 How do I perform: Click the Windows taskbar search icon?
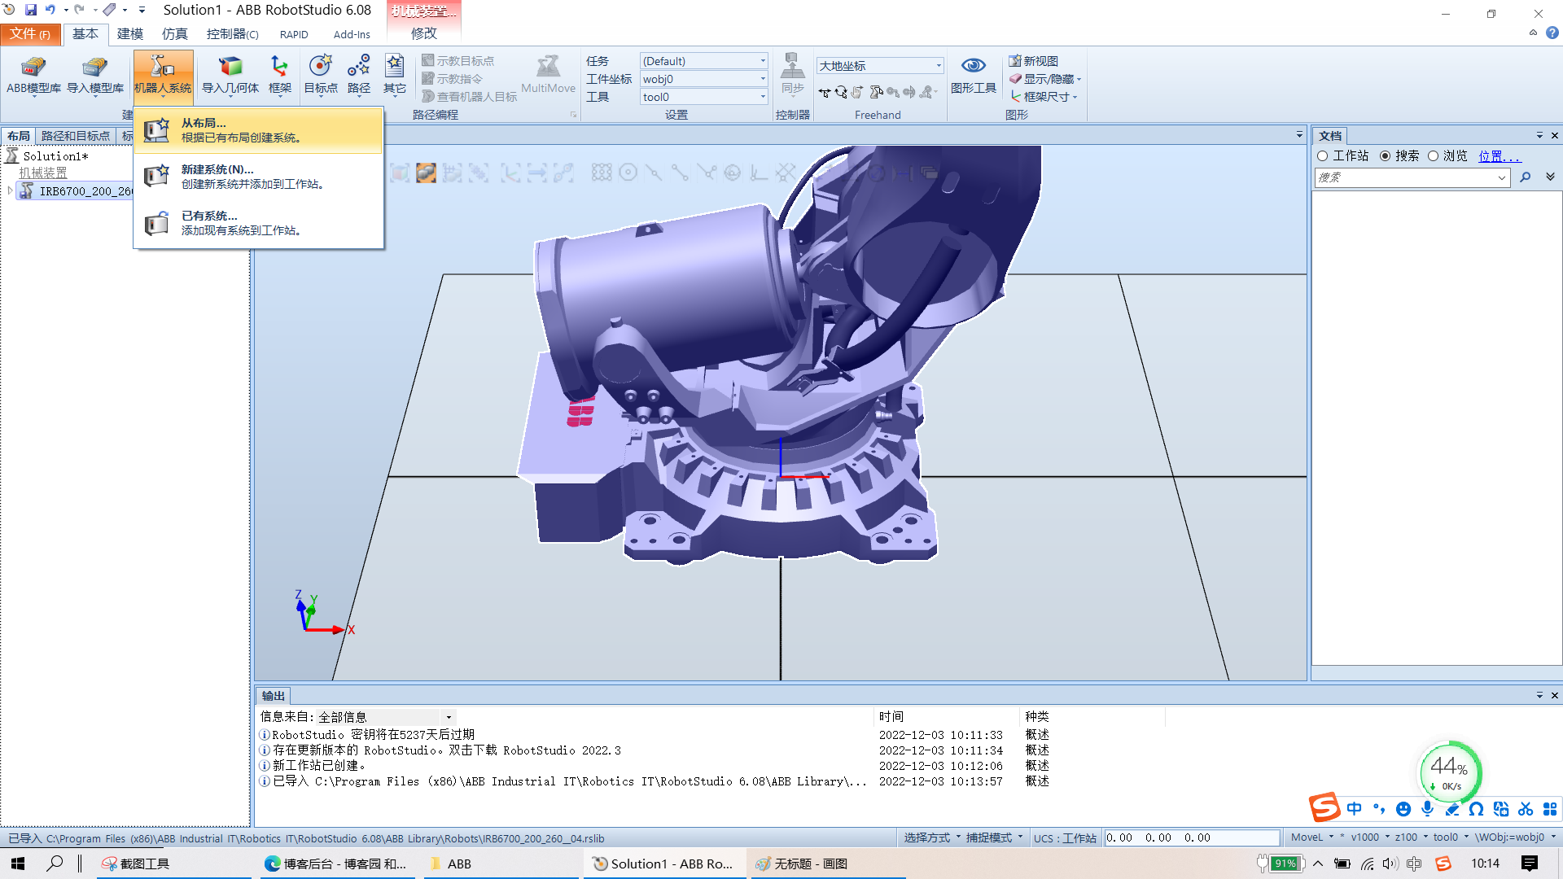55,864
